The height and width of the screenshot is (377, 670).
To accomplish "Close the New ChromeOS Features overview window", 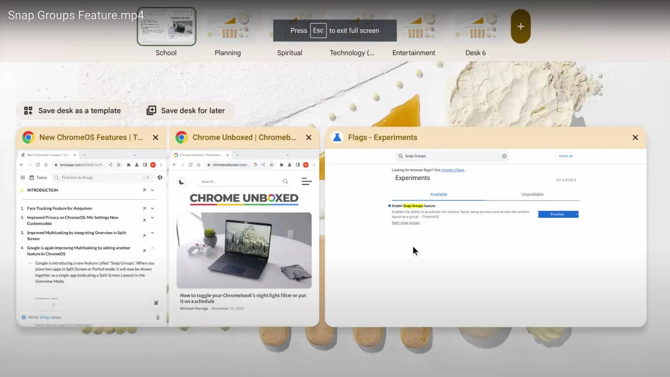I will pos(156,138).
